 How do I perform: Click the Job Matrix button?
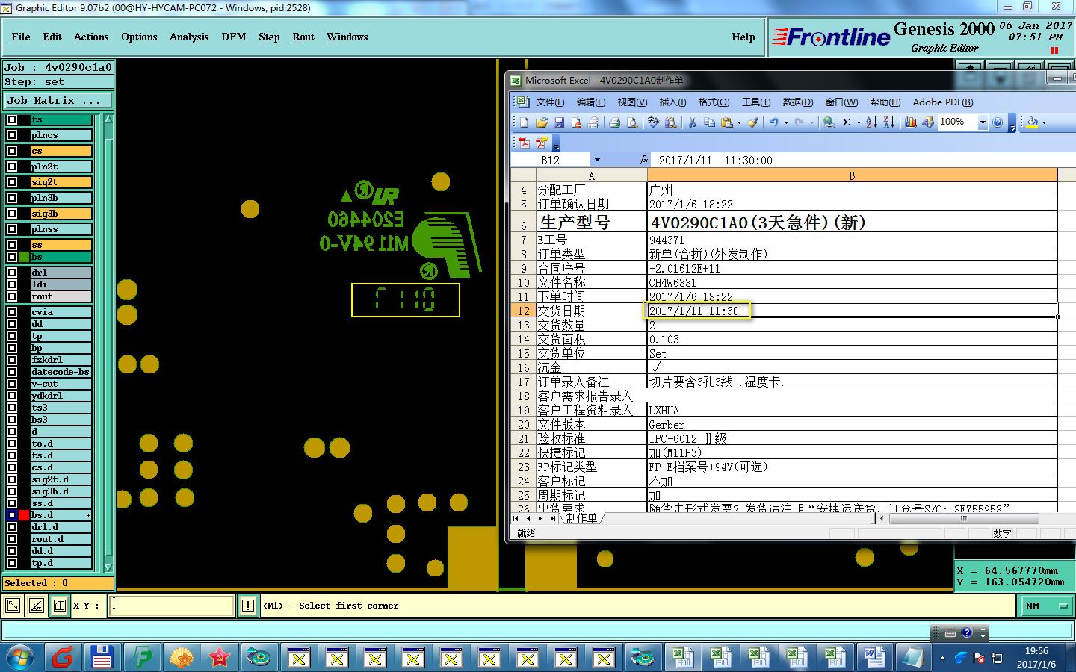tap(58, 100)
